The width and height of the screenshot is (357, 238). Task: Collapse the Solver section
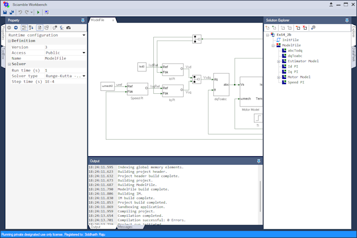point(9,64)
